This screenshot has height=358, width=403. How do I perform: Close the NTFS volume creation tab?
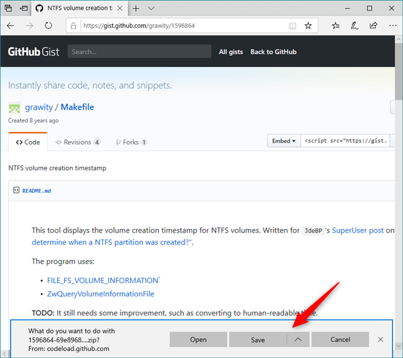pos(120,8)
